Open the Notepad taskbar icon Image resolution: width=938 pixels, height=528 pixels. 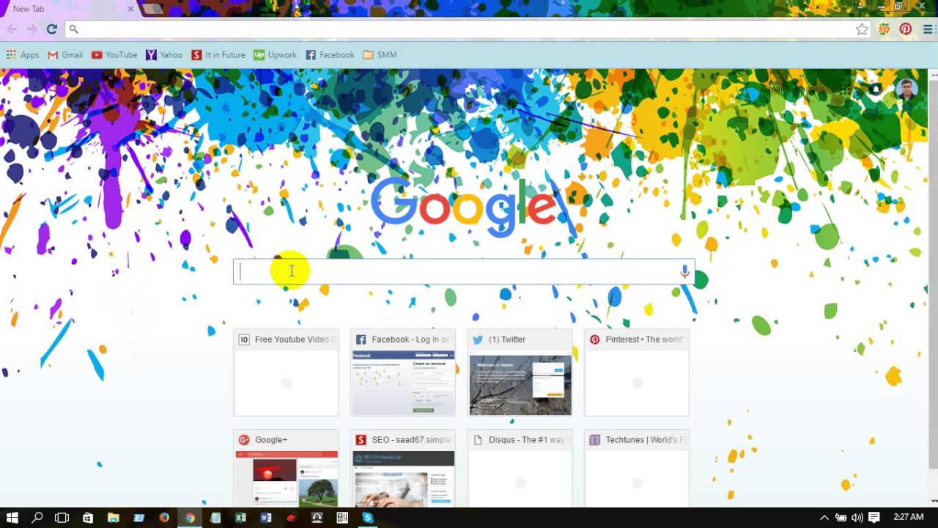[215, 518]
